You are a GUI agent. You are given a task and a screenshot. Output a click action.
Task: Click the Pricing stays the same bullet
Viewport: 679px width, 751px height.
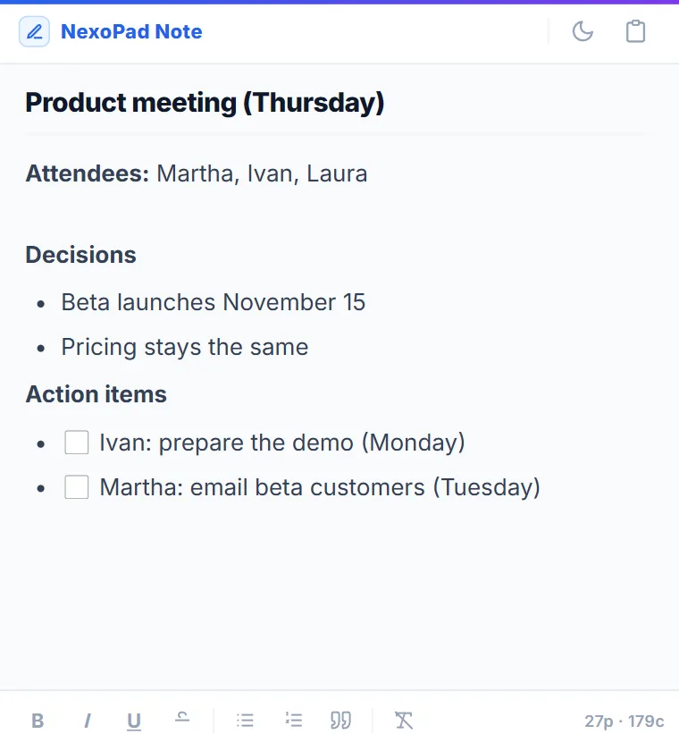click(185, 347)
